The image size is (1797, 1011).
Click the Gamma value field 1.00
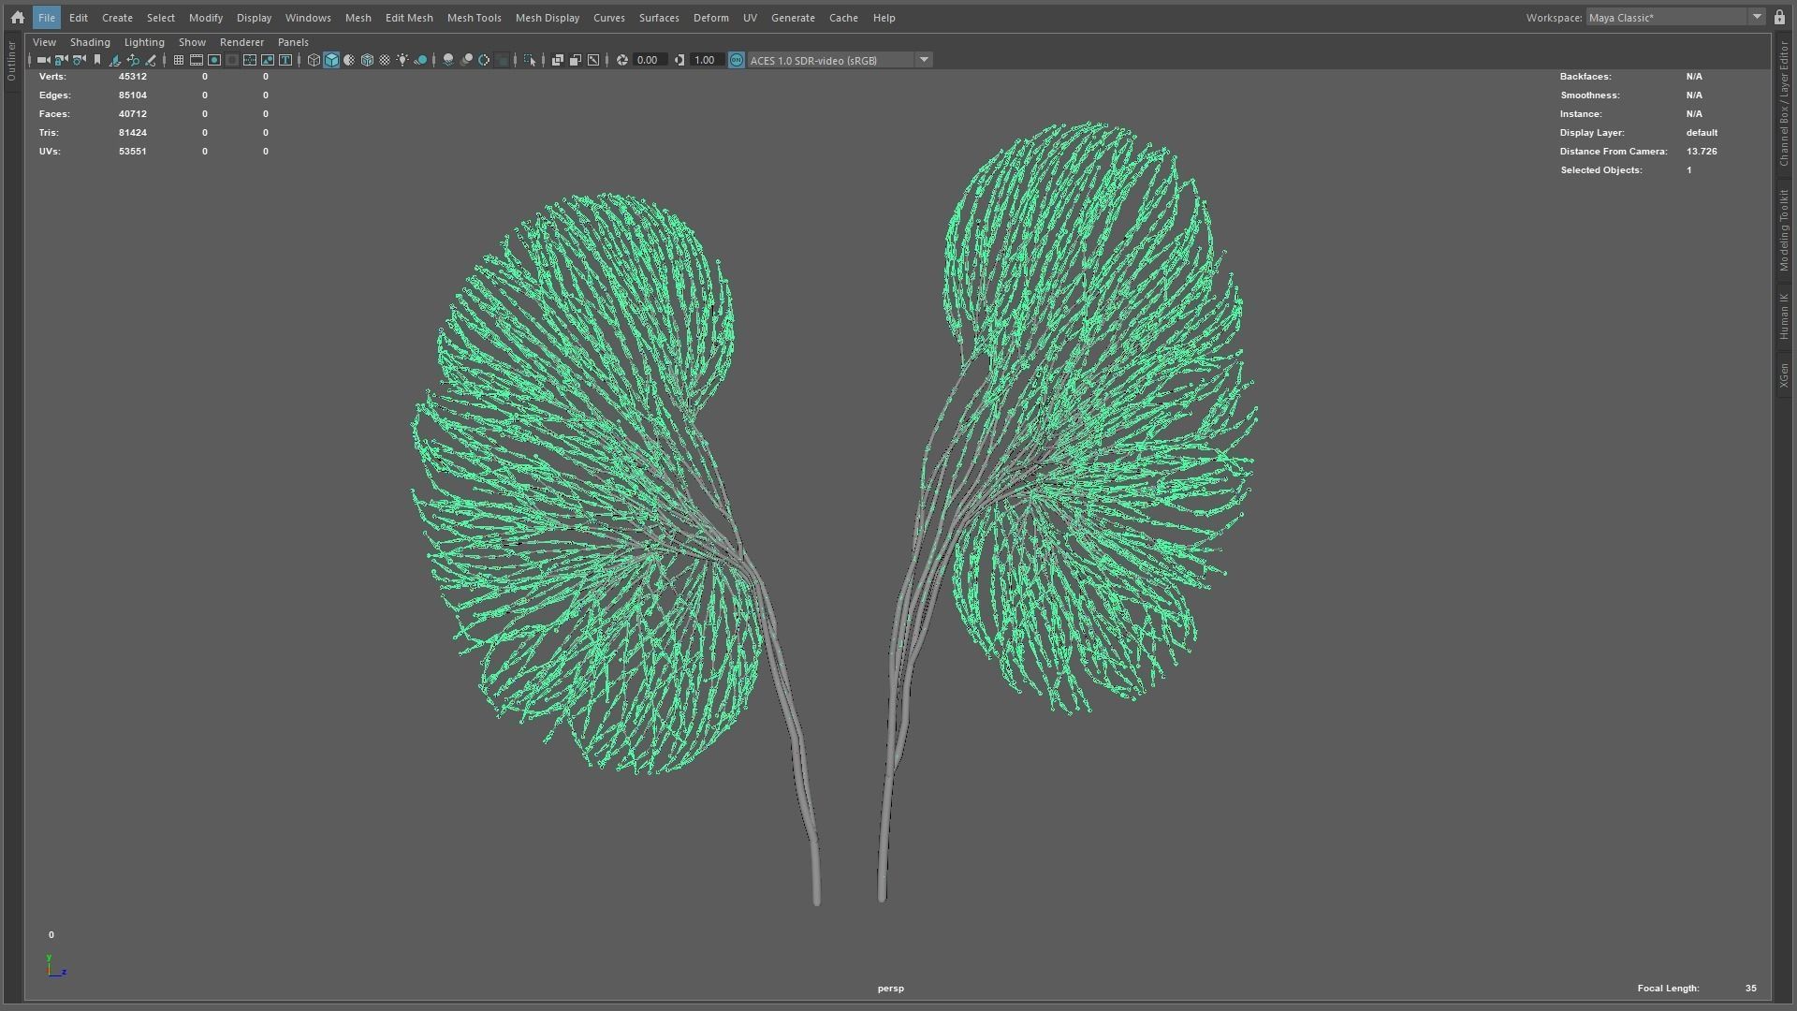(x=708, y=60)
